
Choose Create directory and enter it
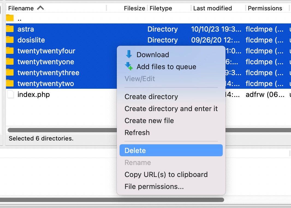coord(171,109)
